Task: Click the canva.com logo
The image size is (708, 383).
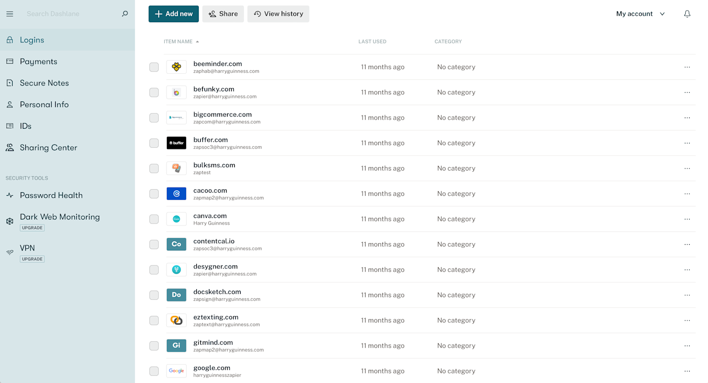Action: click(x=176, y=219)
